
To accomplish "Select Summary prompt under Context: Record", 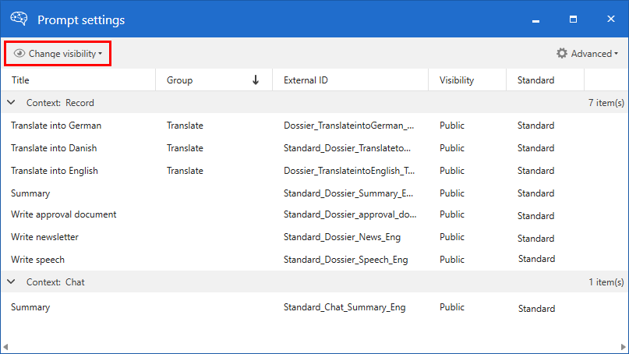I will 315,193.
